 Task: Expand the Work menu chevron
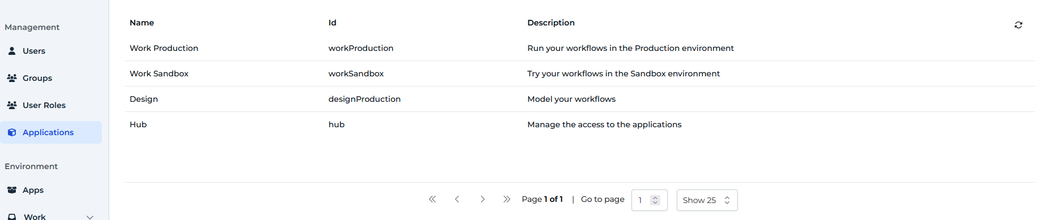tap(90, 217)
